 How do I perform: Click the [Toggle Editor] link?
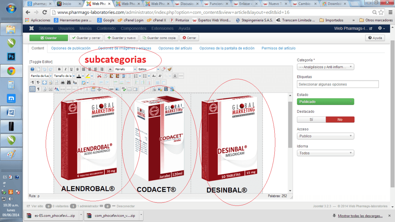41,62
